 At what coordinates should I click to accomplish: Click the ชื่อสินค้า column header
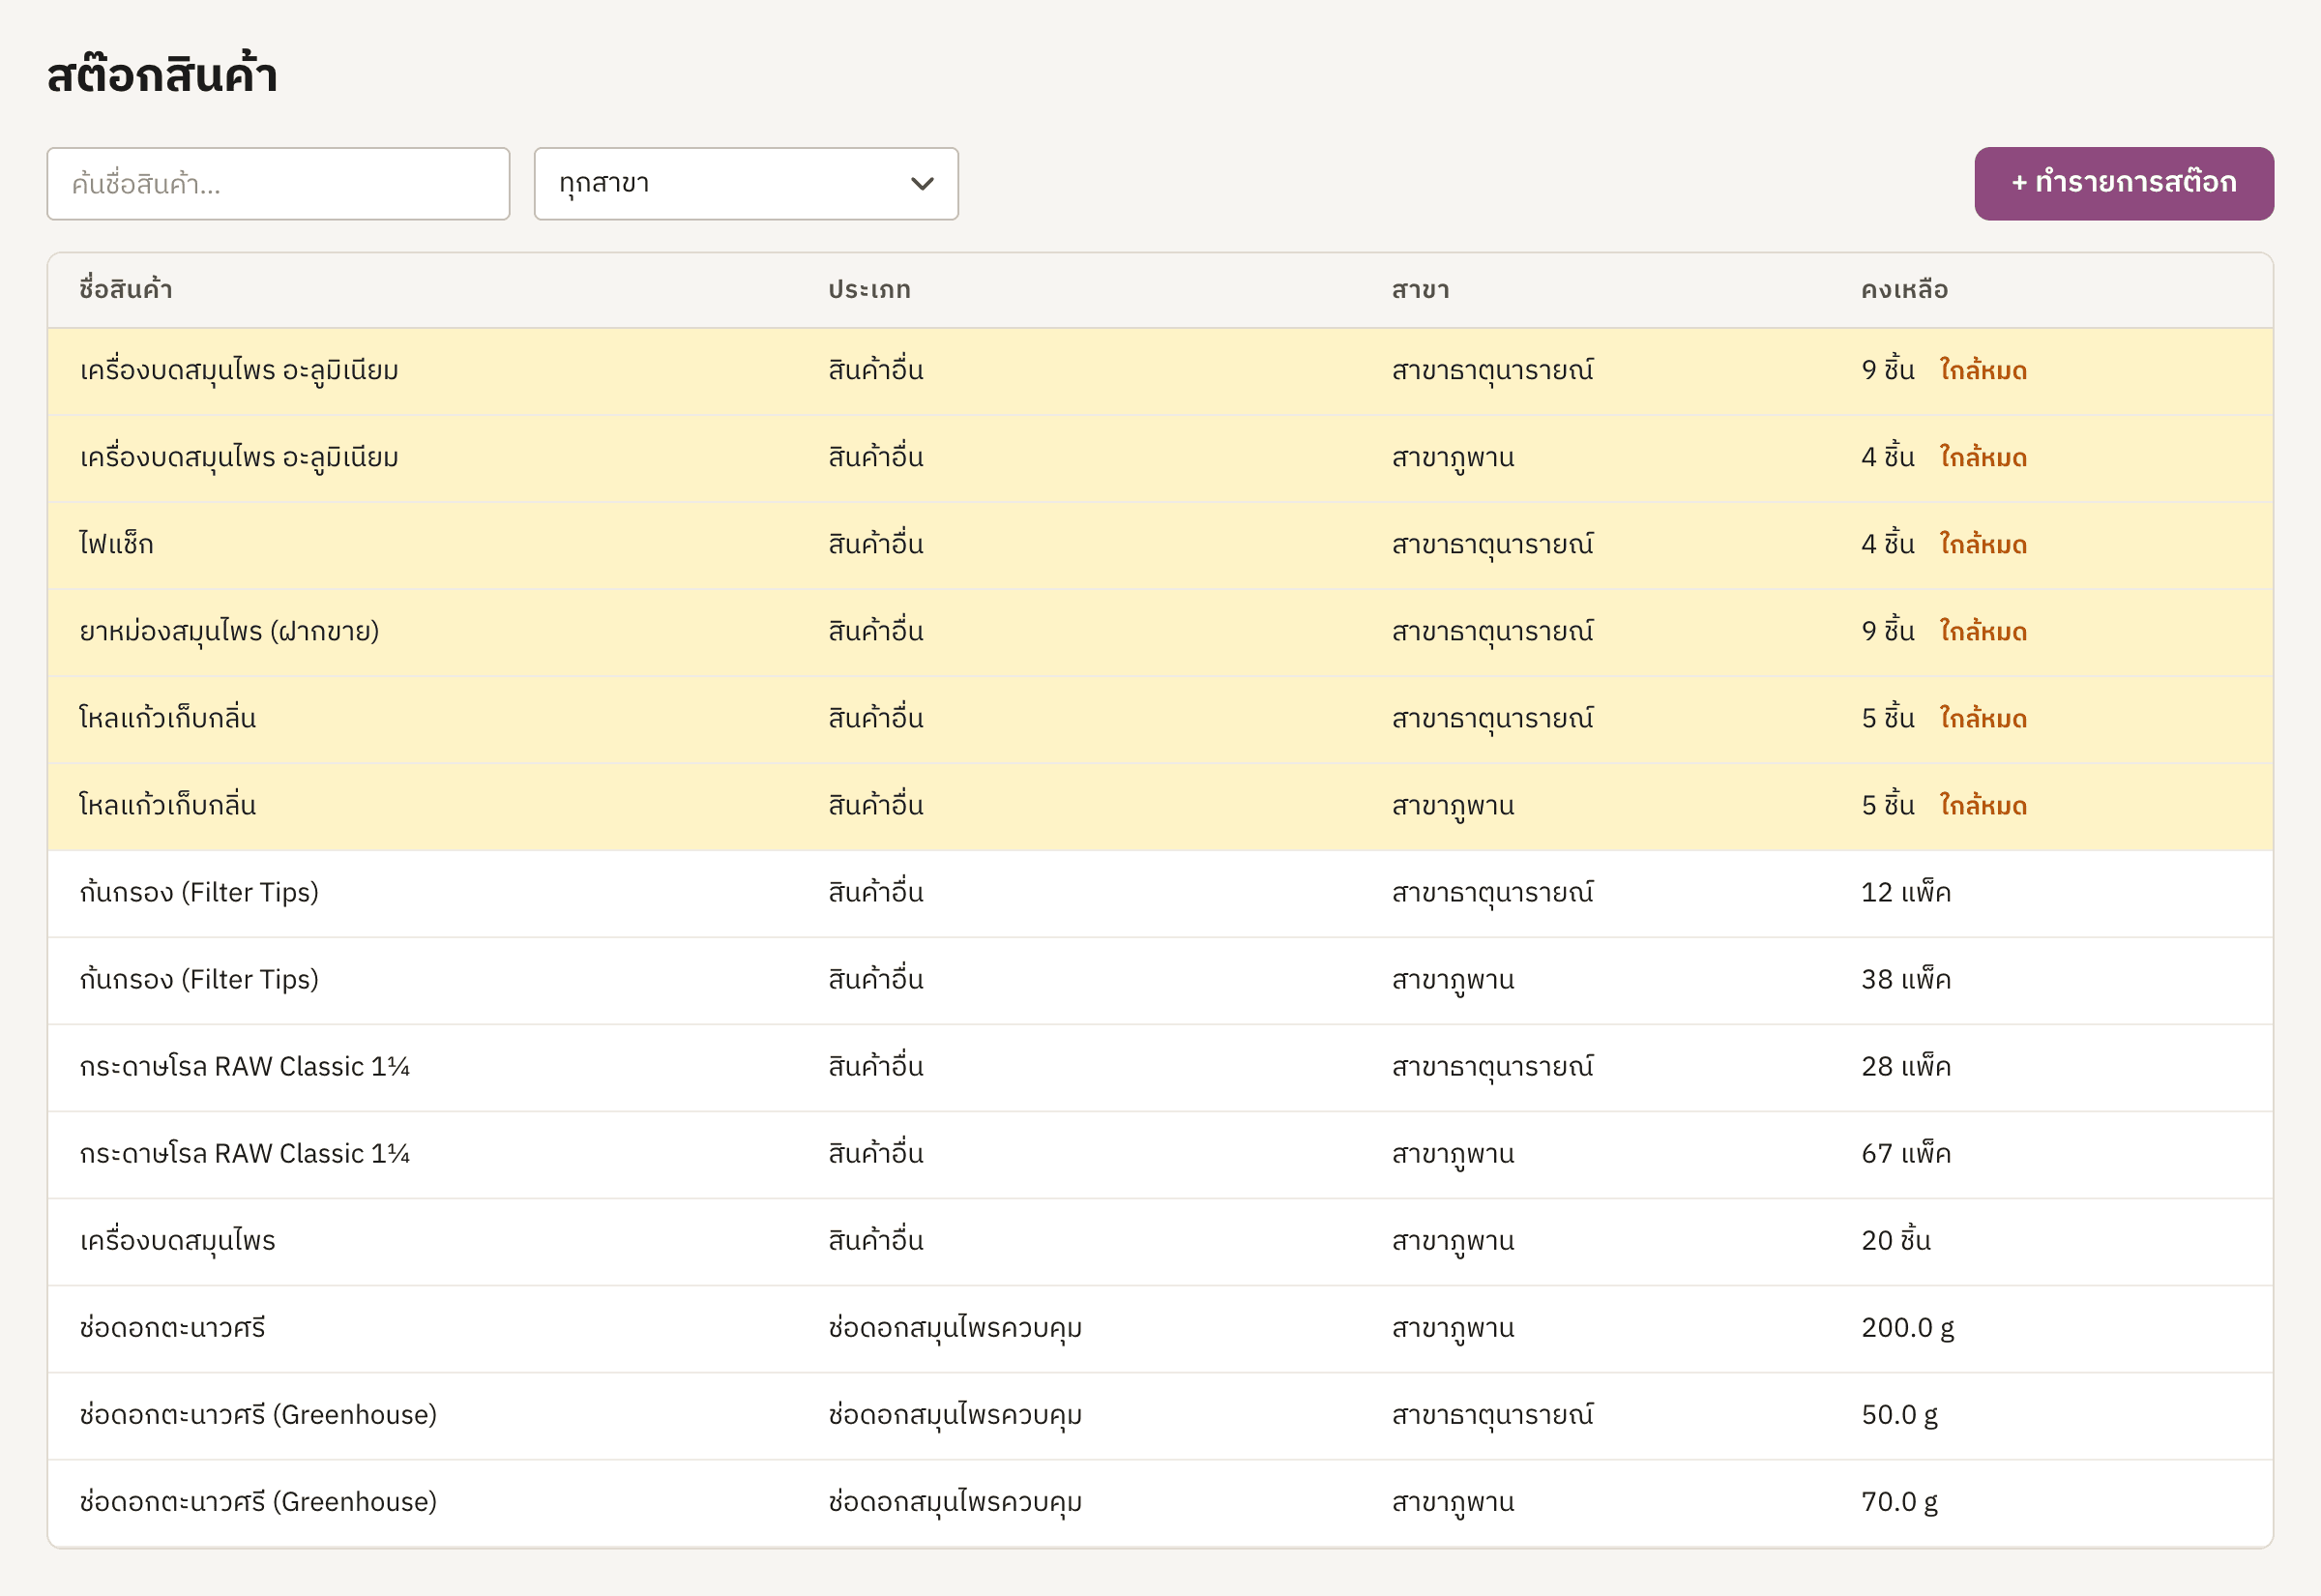[126, 289]
